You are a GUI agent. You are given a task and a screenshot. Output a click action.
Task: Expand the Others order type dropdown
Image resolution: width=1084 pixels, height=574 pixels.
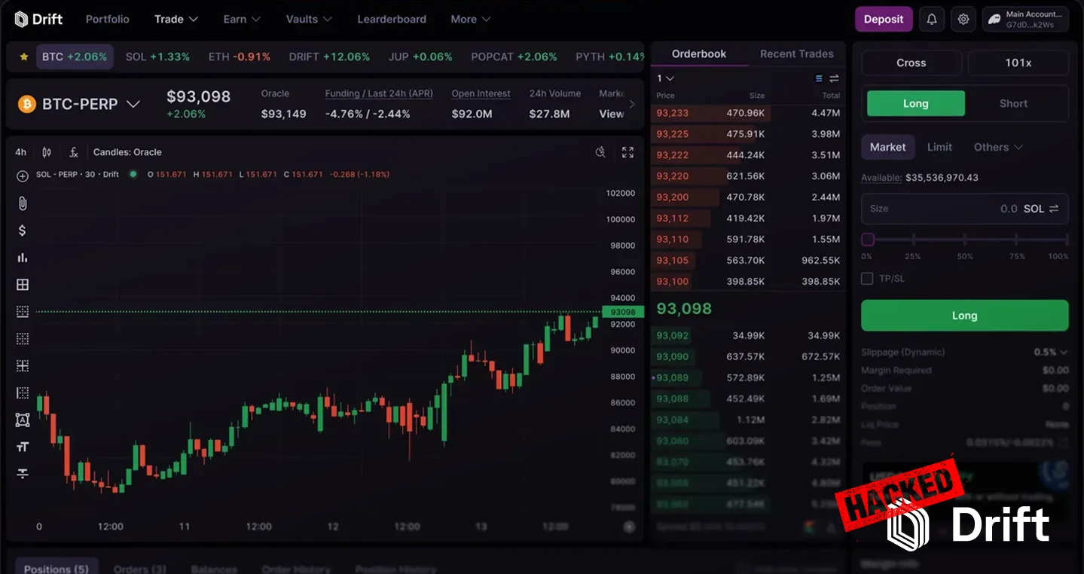coord(998,148)
